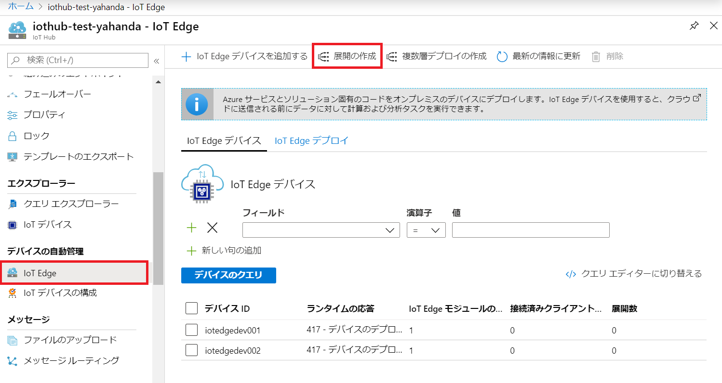Click runtime response cell for iotedgedev002

pos(354,350)
